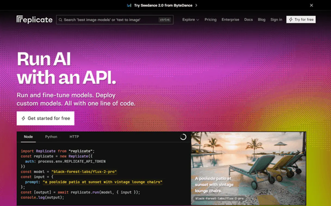Select the Node code tab

(28, 137)
